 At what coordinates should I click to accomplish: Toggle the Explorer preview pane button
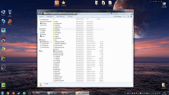[128, 16]
